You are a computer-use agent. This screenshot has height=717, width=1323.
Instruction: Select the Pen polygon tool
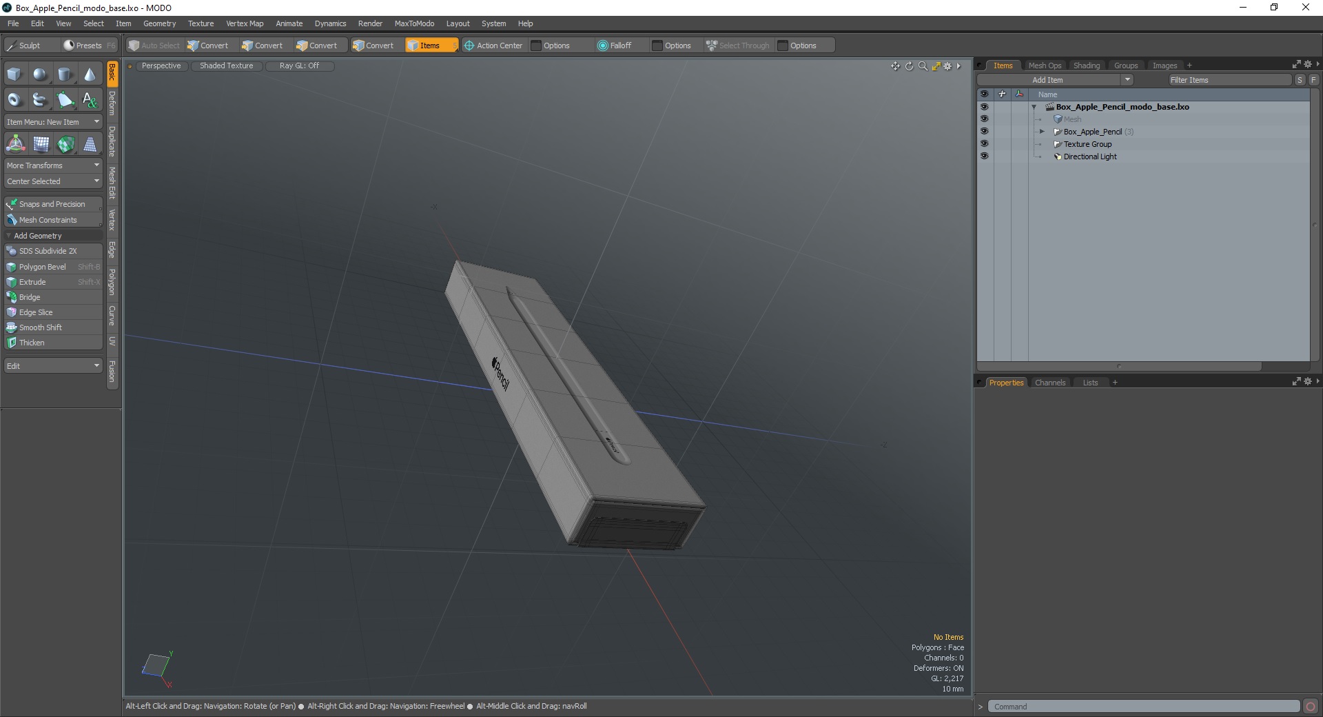pos(65,100)
